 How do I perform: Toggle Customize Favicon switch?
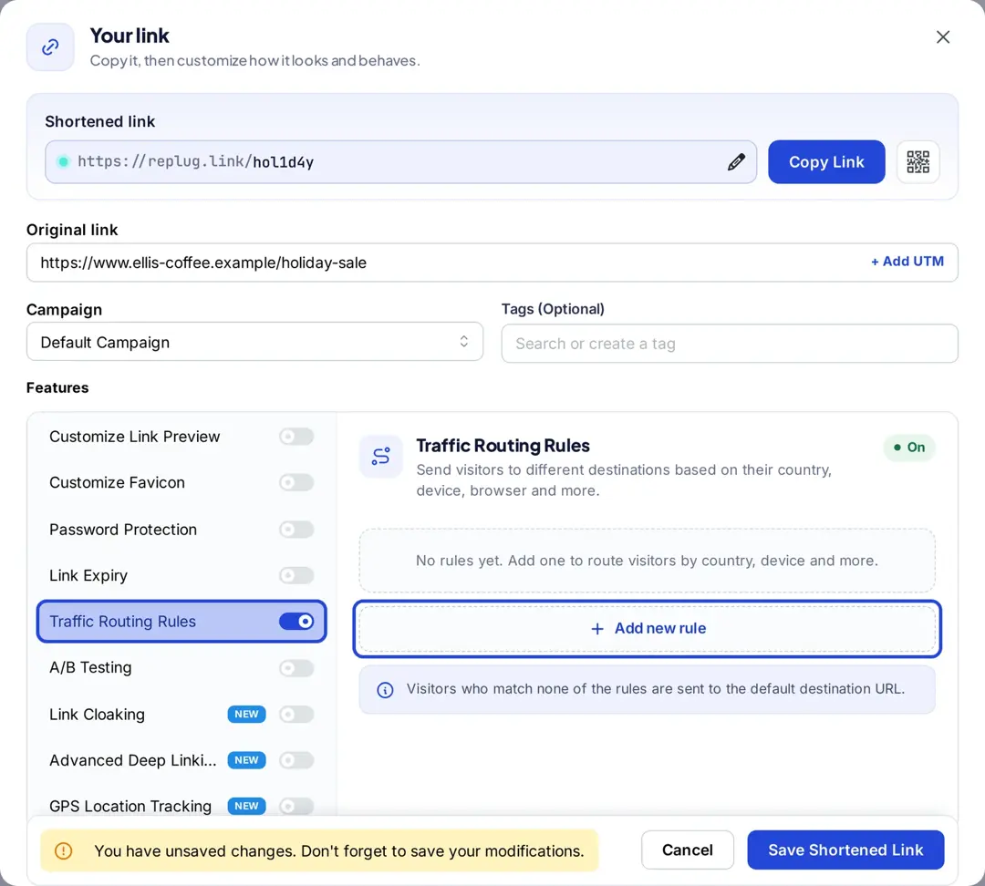coord(295,482)
